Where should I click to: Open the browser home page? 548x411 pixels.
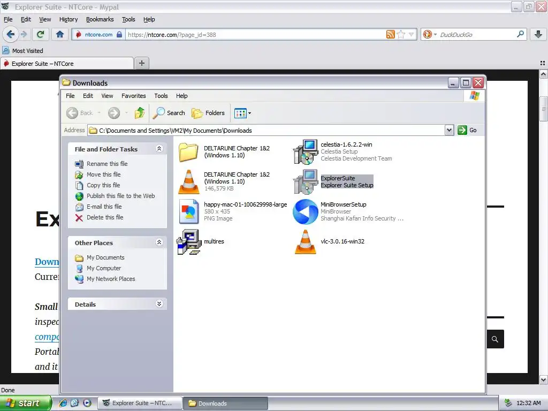point(60,34)
